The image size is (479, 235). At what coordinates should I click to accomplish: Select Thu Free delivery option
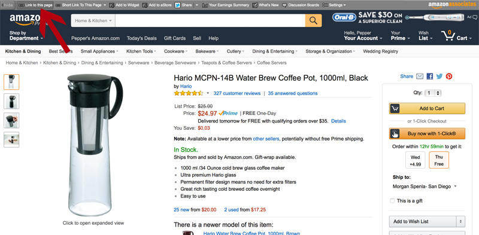pyautogui.click(x=439, y=160)
